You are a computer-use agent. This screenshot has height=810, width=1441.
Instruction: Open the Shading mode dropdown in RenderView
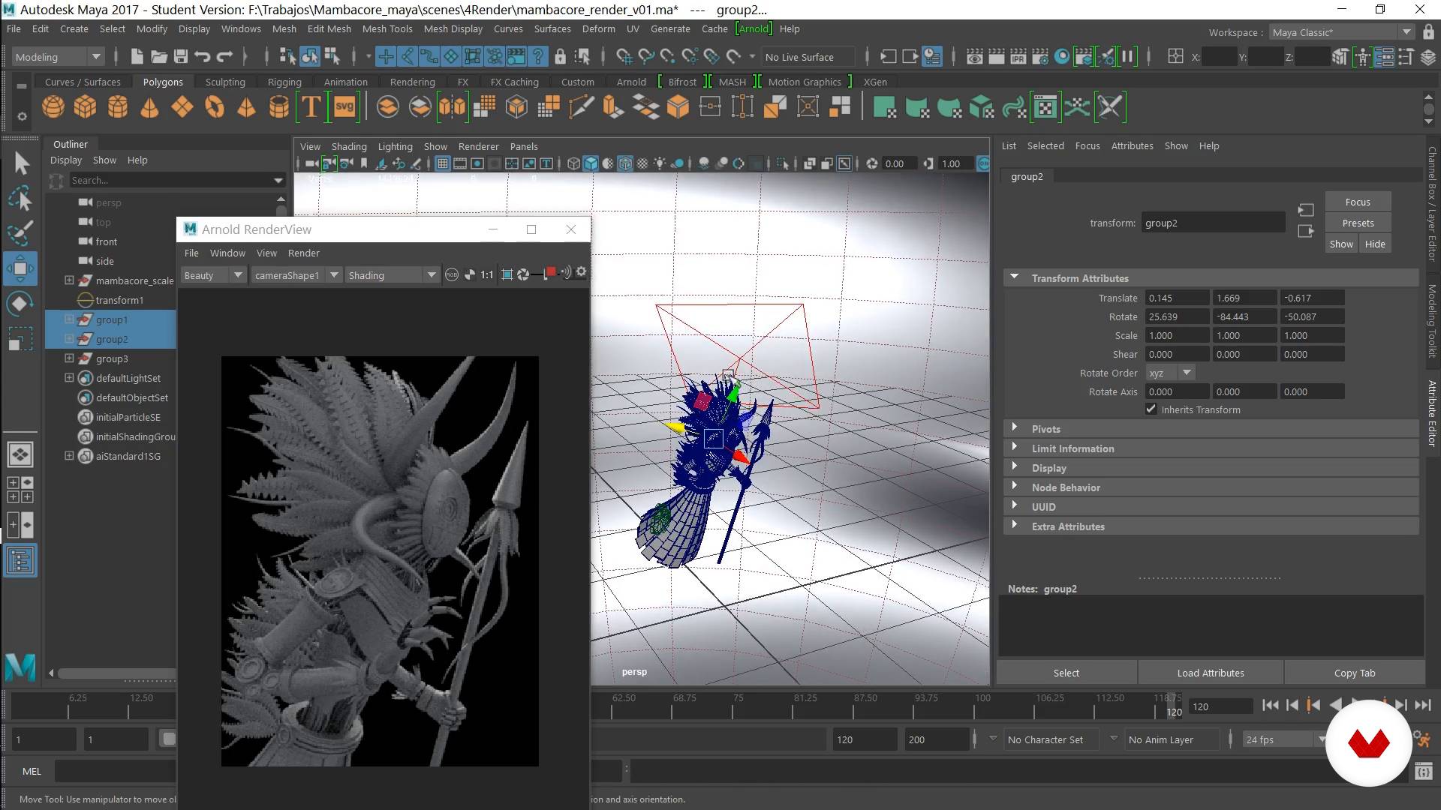click(x=391, y=275)
